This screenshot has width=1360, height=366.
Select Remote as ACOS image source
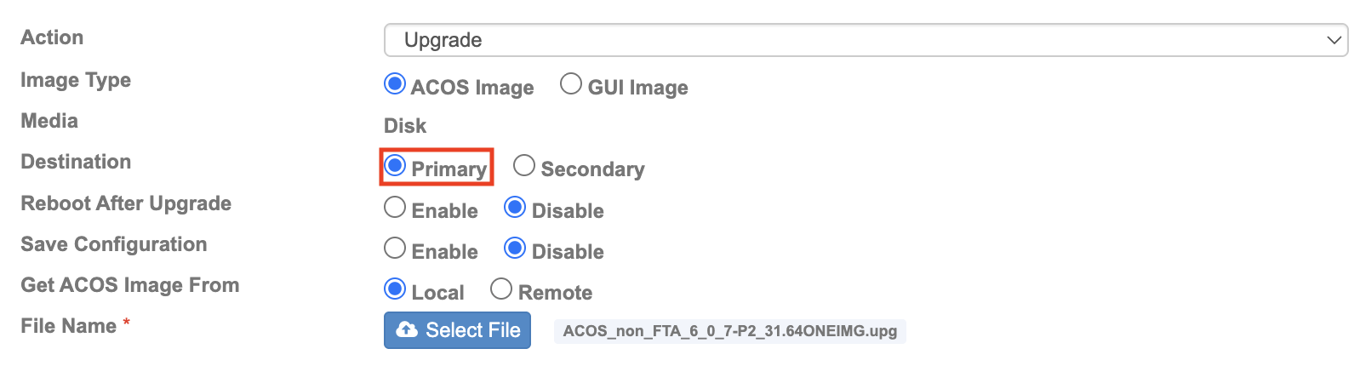(501, 289)
